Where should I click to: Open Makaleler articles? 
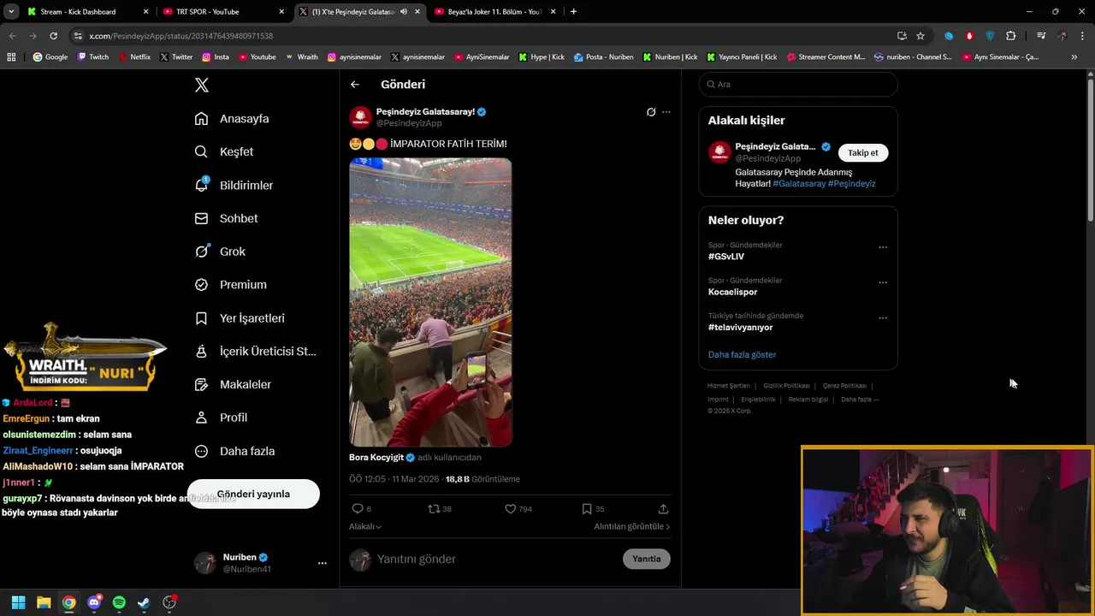click(233, 384)
